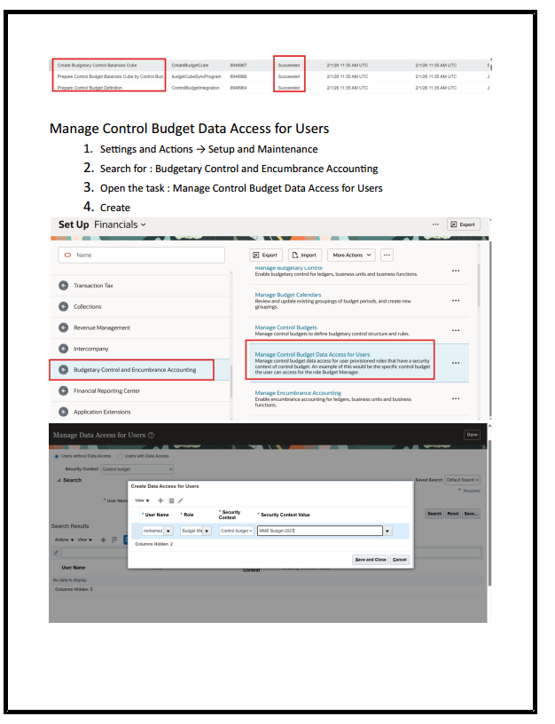Click the Save and Close button

click(370, 560)
